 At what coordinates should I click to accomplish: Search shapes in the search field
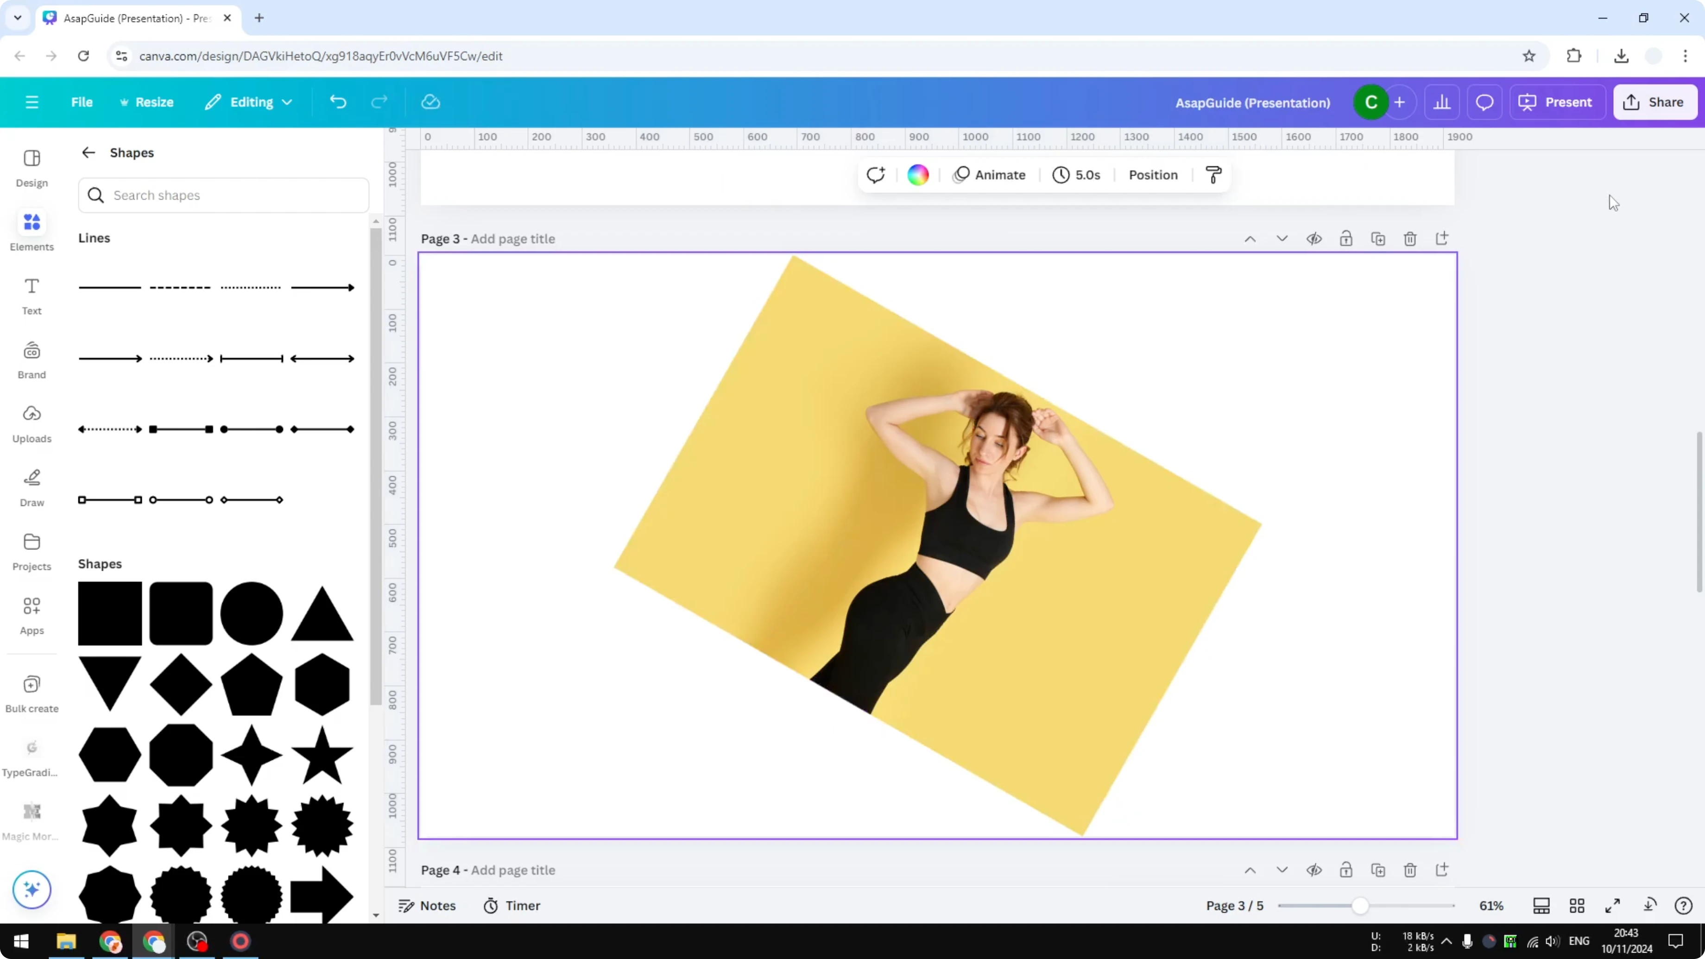[223, 195]
